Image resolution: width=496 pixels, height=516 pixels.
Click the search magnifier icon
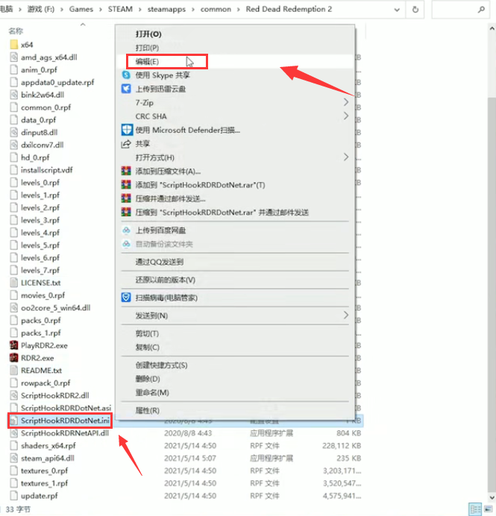tap(481, 10)
